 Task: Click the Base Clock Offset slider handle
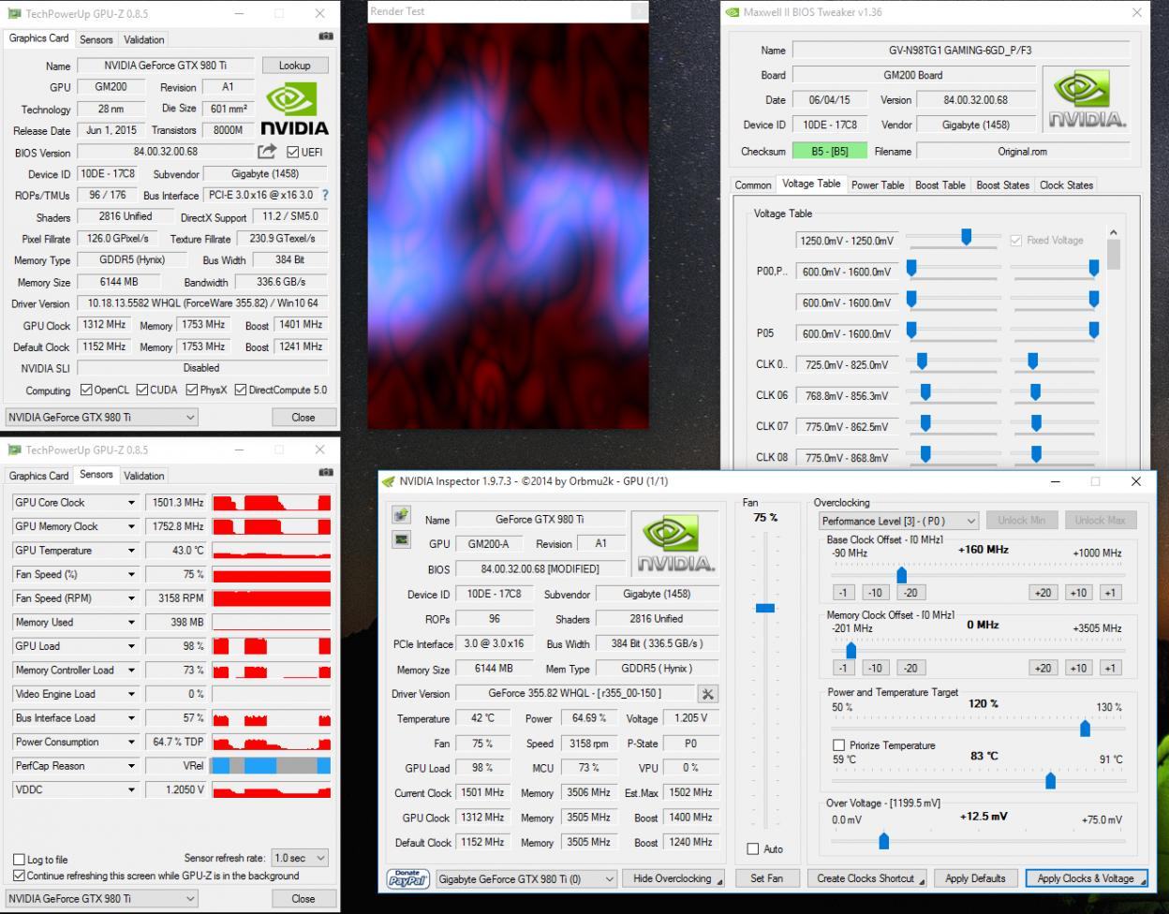(x=901, y=574)
